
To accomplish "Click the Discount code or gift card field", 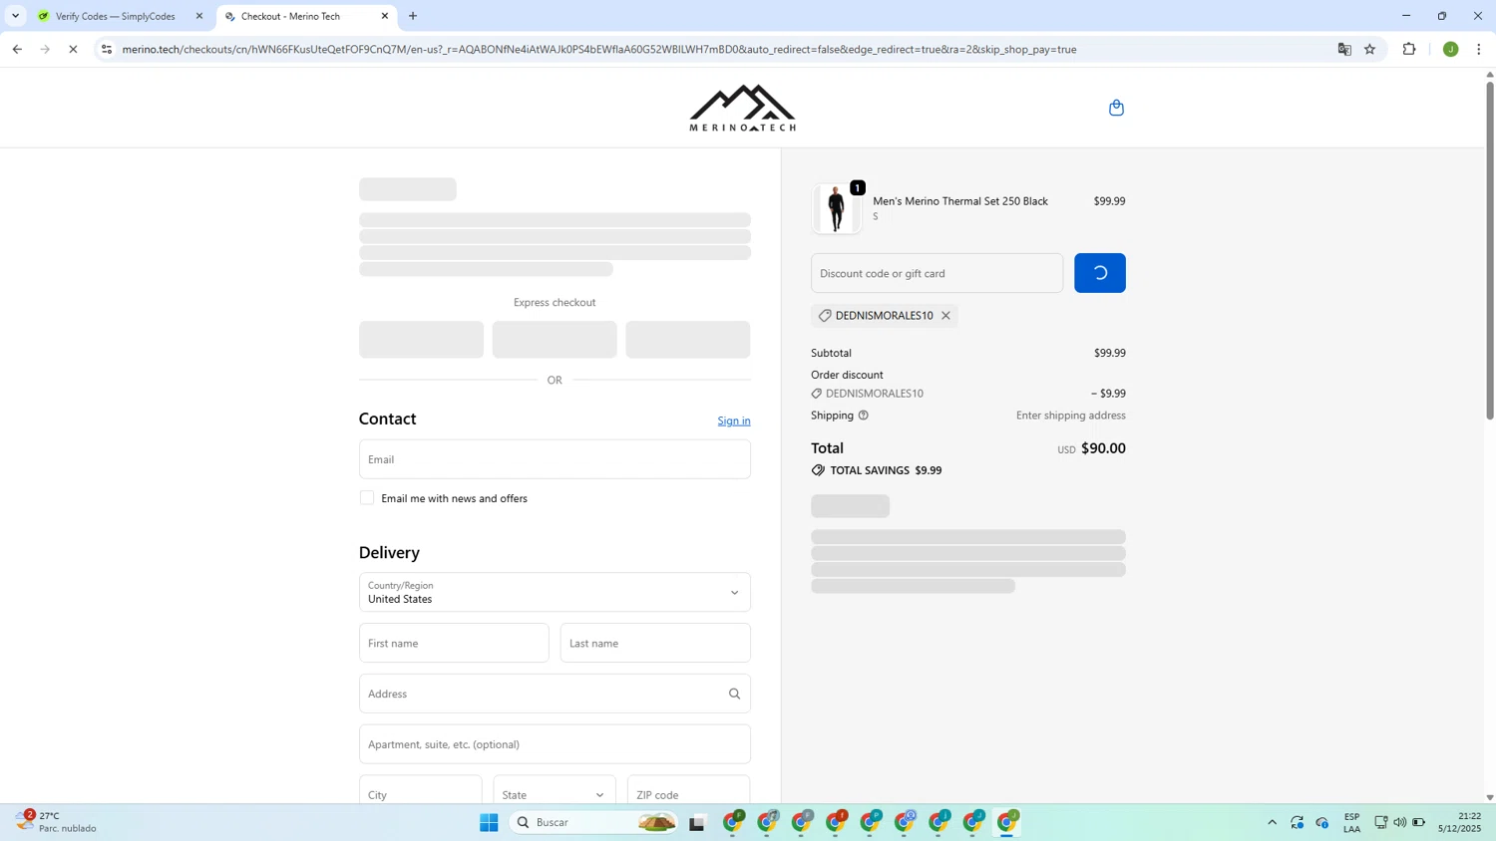I will (936, 273).
